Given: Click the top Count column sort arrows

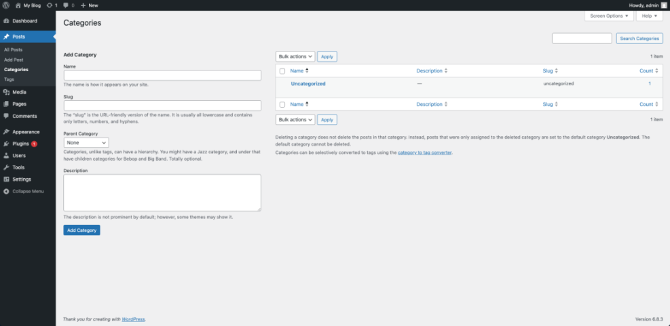Looking at the screenshot, I should (656, 71).
